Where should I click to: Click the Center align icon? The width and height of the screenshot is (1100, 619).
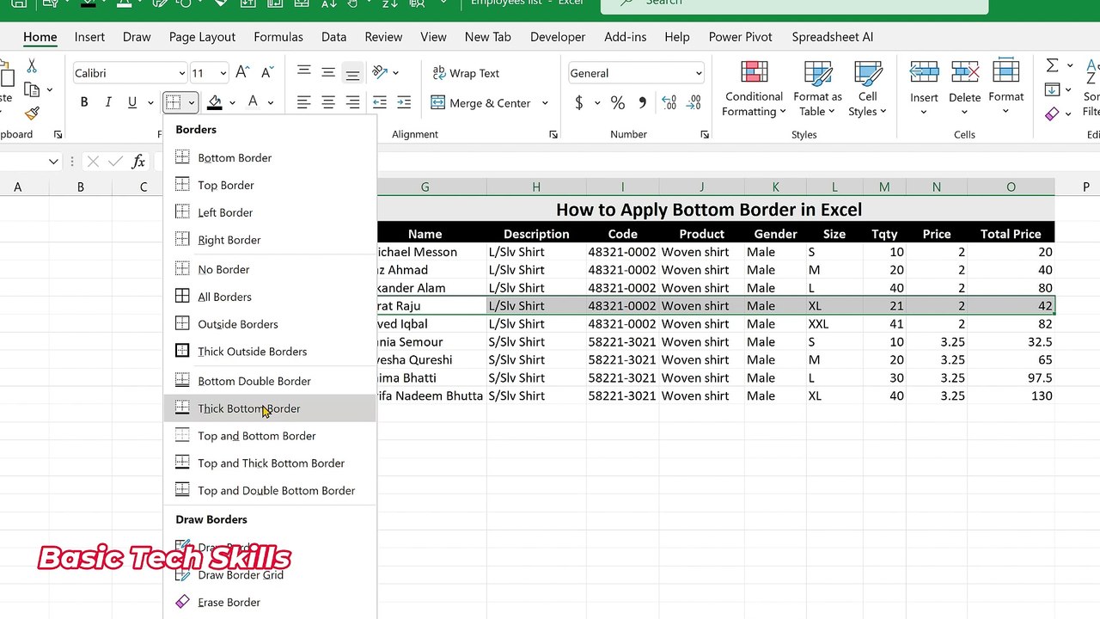click(328, 102)
